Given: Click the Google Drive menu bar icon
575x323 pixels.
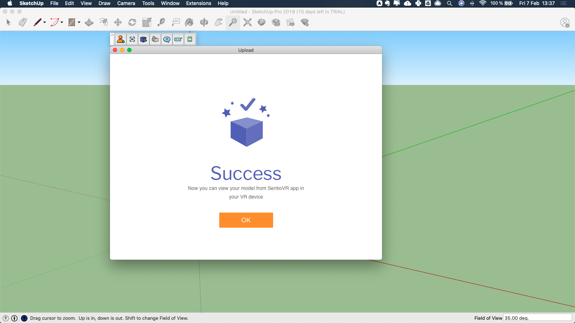Looking at the screenshot, I should (x=428, y=3).
